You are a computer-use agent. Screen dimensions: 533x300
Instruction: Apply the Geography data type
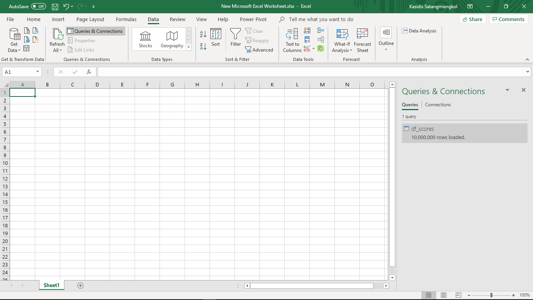click(172, 38)
